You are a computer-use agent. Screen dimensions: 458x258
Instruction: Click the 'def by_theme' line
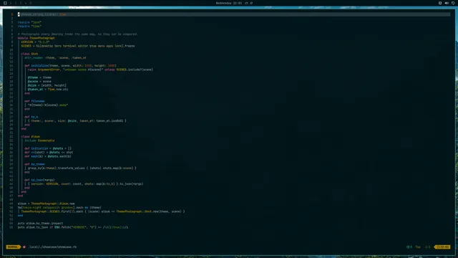click(34, 164)
